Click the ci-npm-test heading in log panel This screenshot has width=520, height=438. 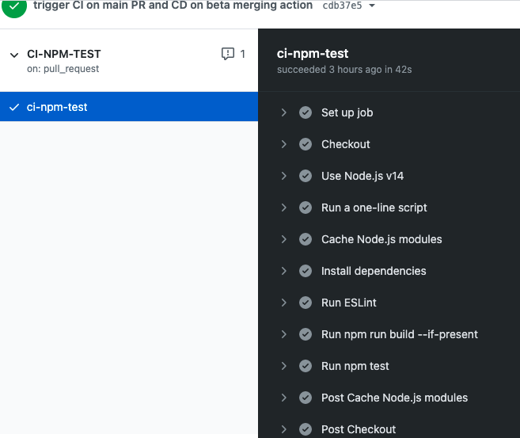[x=313, y=54]
